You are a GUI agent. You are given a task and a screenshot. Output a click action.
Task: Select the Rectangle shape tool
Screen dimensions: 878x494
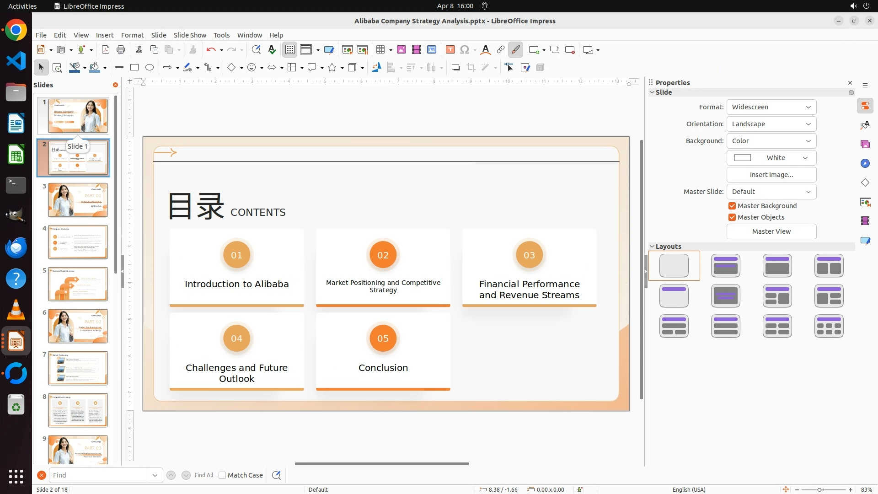[x=134, y=68]
